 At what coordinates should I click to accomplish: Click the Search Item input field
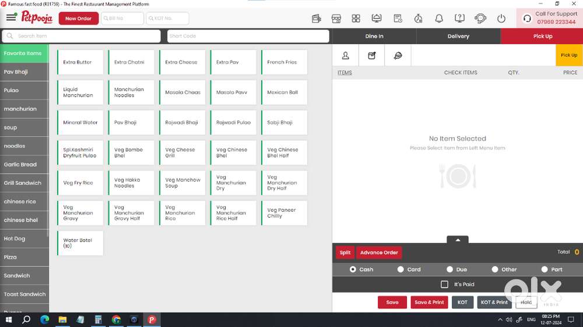point(82,36)
